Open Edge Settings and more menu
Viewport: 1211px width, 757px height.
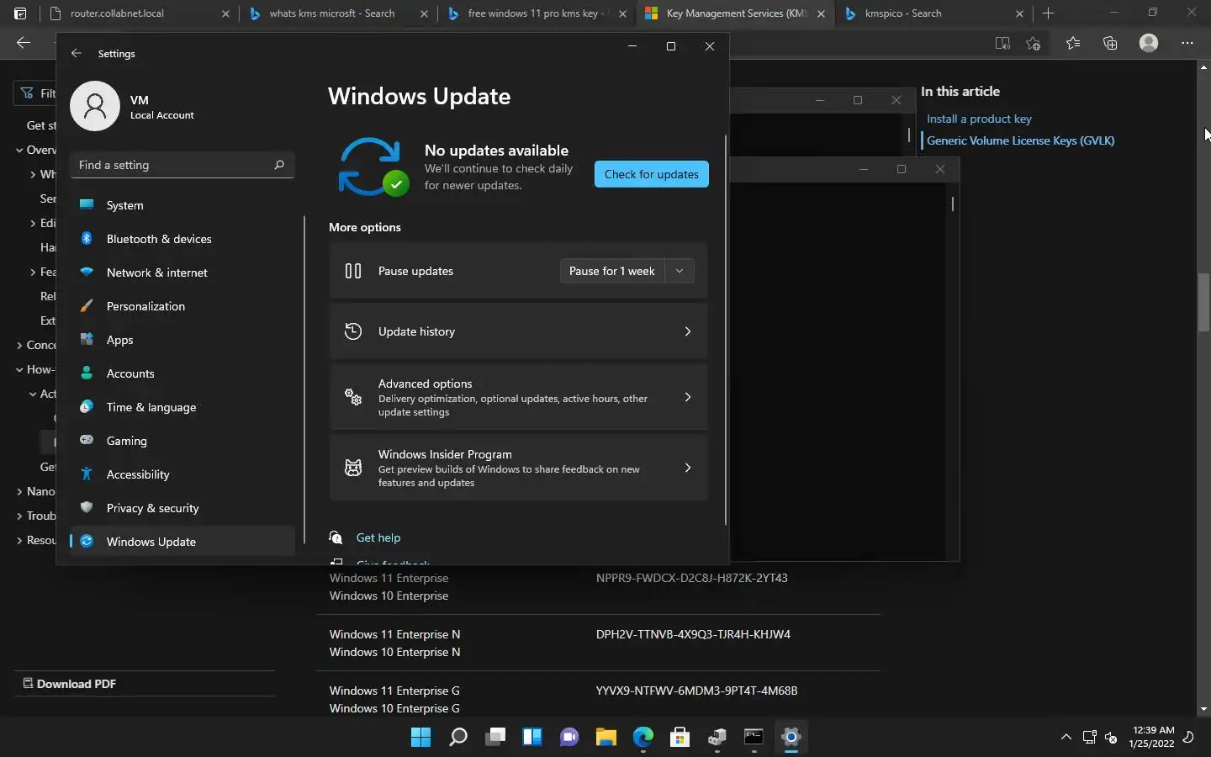[x=1187, y=43]
